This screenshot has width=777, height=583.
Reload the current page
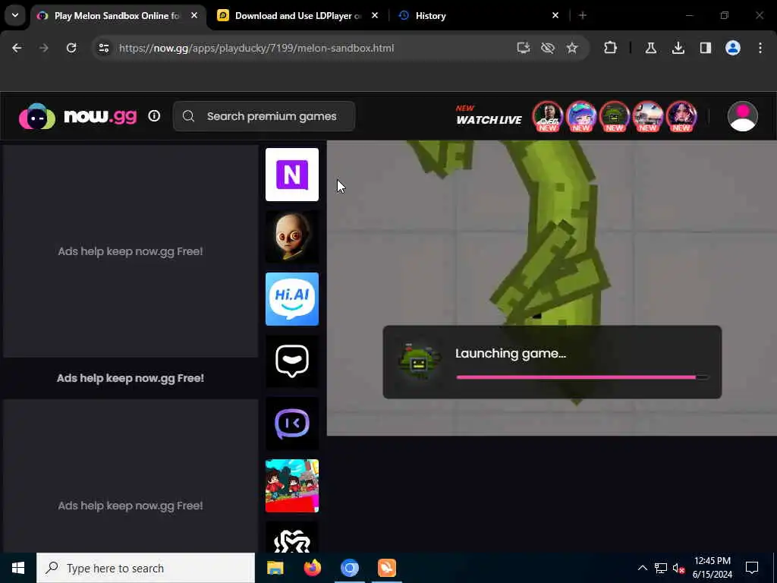71,48
